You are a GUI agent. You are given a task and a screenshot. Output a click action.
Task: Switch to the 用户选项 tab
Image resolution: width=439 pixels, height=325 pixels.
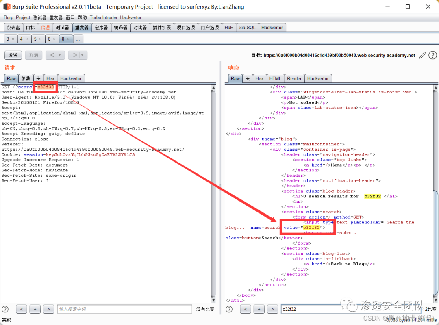[210, 28]
